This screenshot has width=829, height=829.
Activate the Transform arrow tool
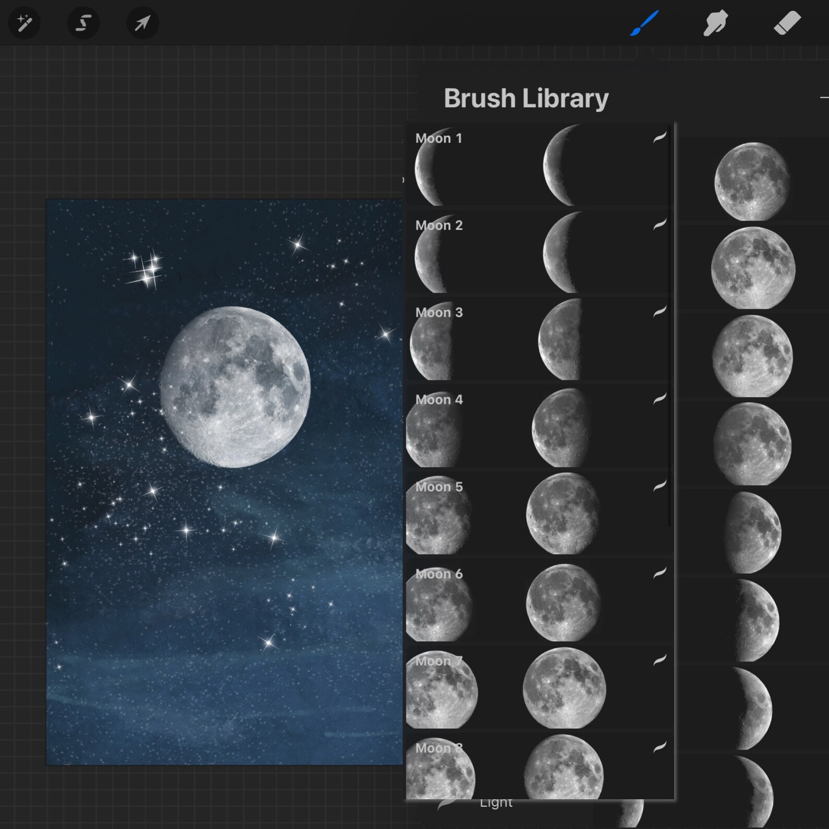click(143, 23)
